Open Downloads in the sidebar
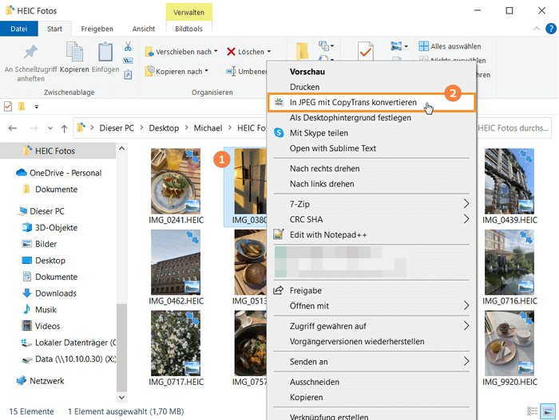 [50, 293]
